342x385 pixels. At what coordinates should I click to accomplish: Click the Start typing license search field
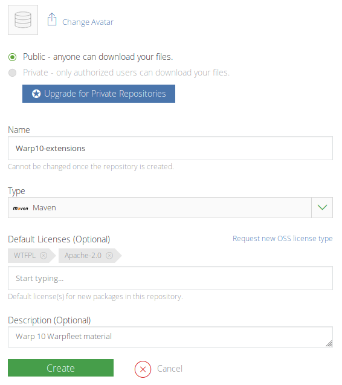[x=170, y=278]
